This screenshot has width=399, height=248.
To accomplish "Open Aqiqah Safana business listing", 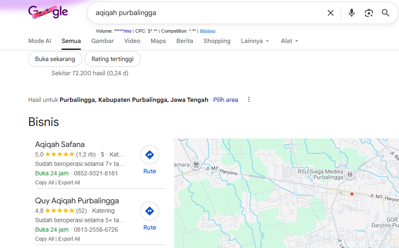I will 58,144.
